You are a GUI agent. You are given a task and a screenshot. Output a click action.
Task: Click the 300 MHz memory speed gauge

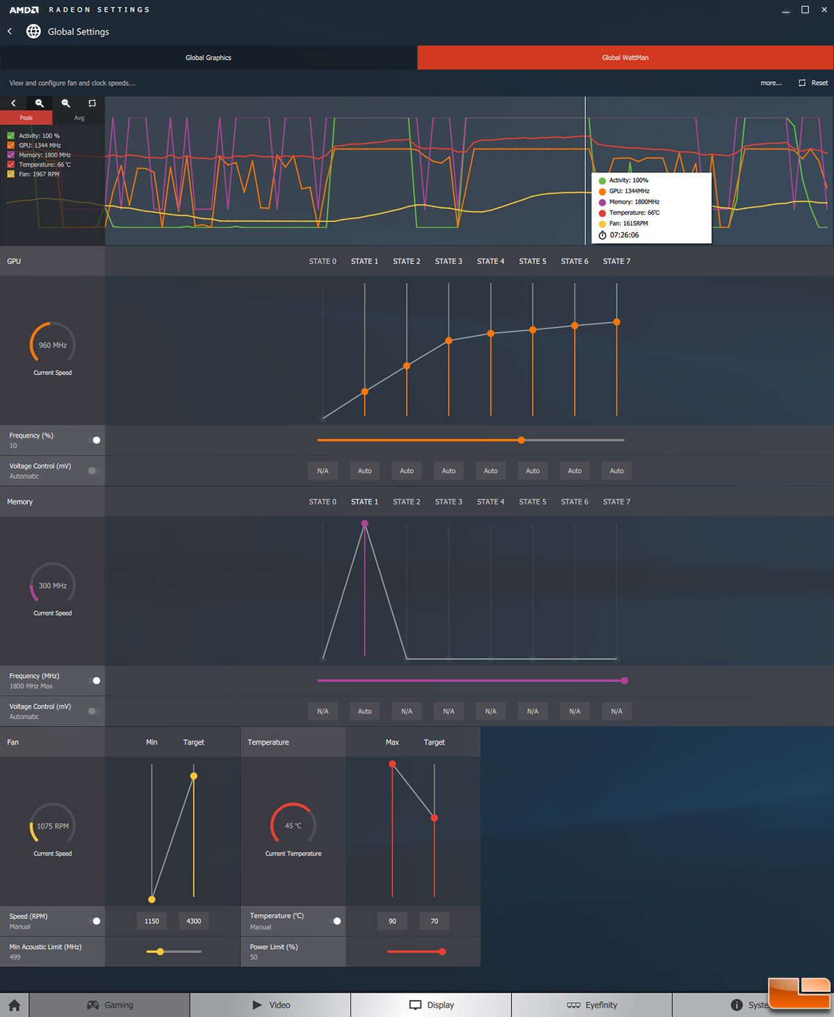[x=53, y=585]
